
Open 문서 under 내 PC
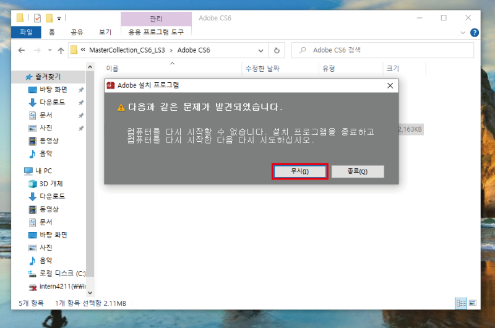tap(46, 222)
